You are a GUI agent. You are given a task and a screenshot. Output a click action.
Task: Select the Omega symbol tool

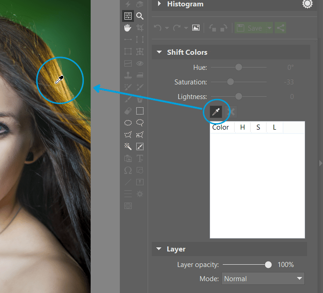(x=128, y=170)
